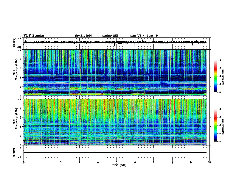Click tick label 7 on Time axis
The height and width of the screenshot is (182, 236).
pos(154,162)
